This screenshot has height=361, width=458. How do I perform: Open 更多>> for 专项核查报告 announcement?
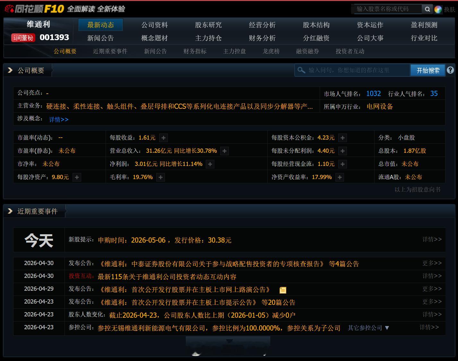(x=432, y=263)
